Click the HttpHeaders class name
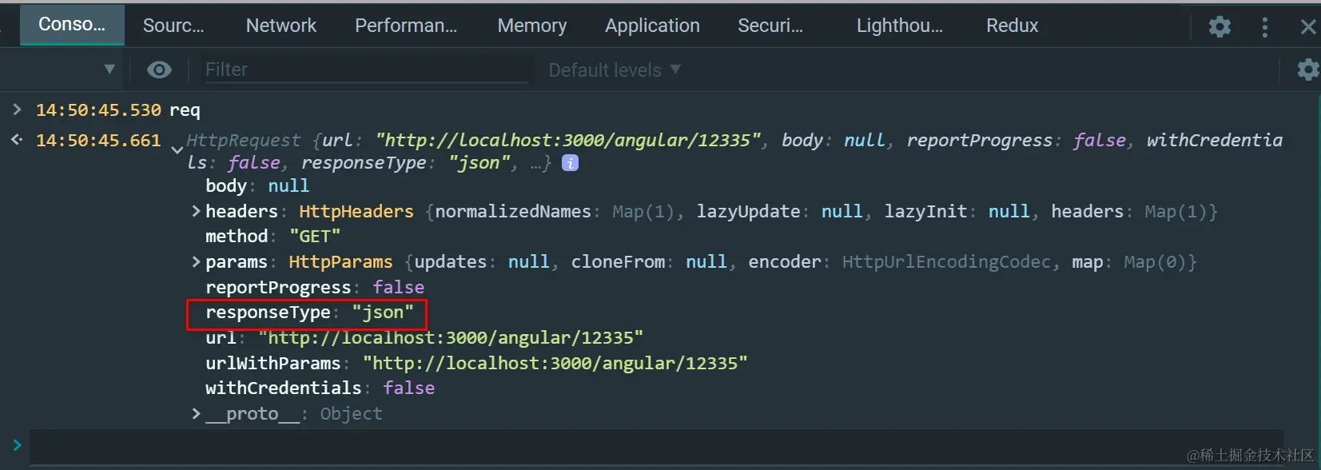This screenshot has height=470, width=1321. [x=356, y=211]
